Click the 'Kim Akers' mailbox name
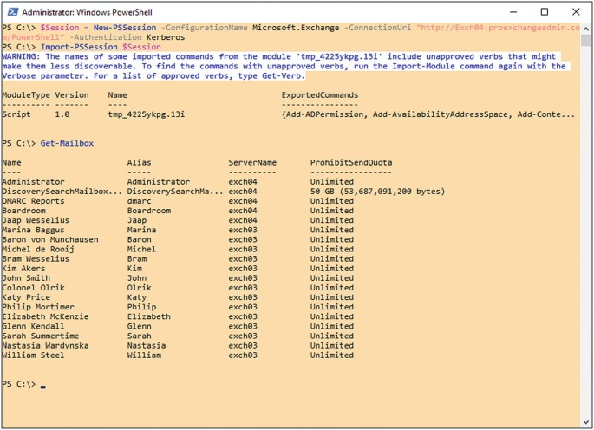This screenshot has height=430, width=594. [x=23, y=268]
